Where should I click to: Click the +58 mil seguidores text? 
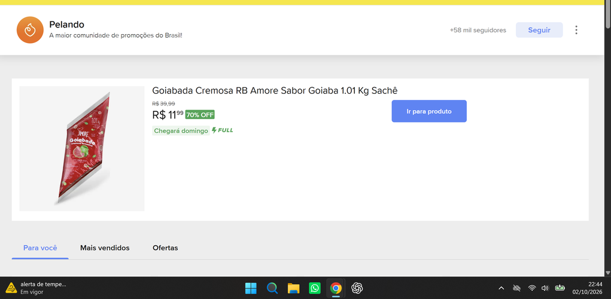click(478, 30)
